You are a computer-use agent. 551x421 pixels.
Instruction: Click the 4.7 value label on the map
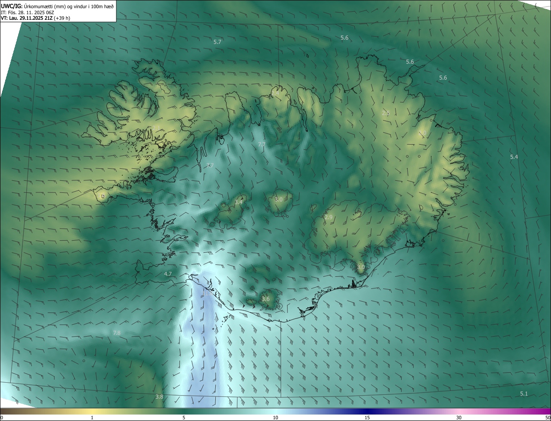168,274
